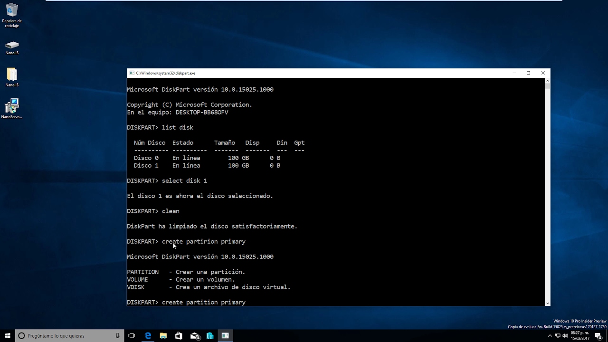This screenshot has width=608, height=342.
Task: Click the misspelled 'create partirion primary' command
Action: [204, 242]
